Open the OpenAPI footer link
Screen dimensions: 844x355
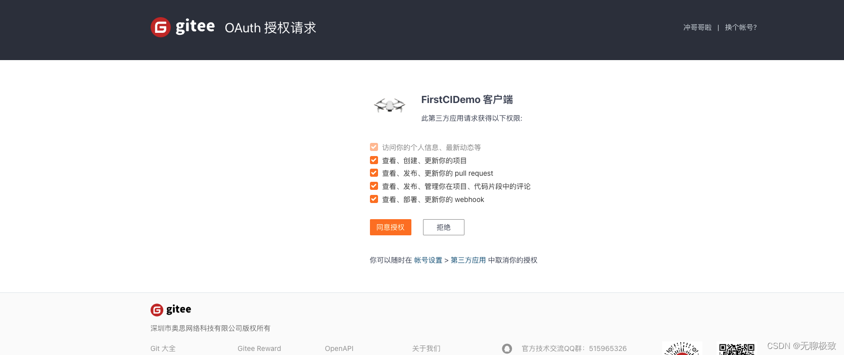[x=339, y=348]
